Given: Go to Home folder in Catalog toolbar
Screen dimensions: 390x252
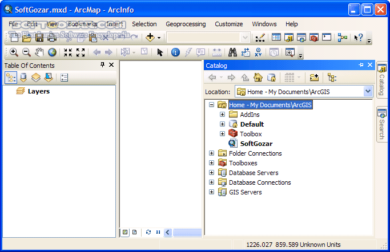Looking at the screenshot, I should click(x=258, y=78).
